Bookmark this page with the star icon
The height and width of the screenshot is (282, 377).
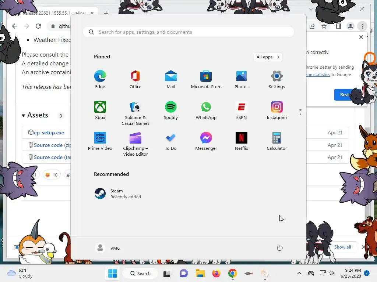[324, 26]
